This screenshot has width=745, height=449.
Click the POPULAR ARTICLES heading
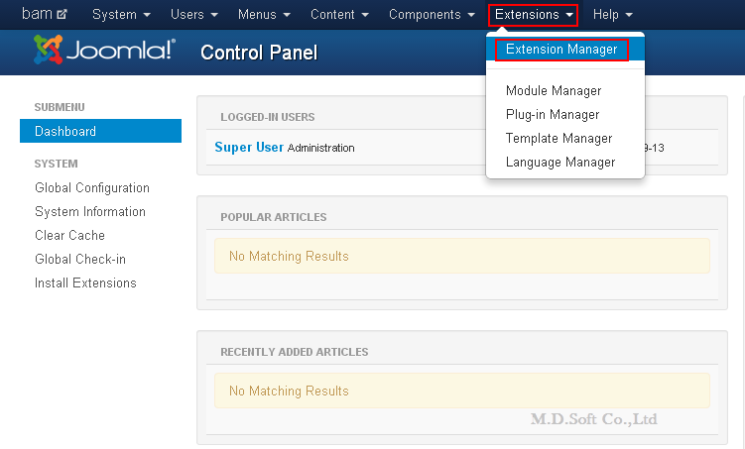coord(273,217)
